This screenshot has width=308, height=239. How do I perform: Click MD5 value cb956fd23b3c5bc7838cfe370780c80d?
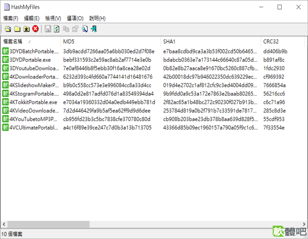coord(107,119)
